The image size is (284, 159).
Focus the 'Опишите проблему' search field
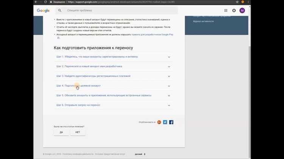coord(117,11)
